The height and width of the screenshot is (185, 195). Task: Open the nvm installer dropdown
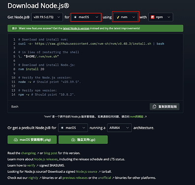pos(126,17)
